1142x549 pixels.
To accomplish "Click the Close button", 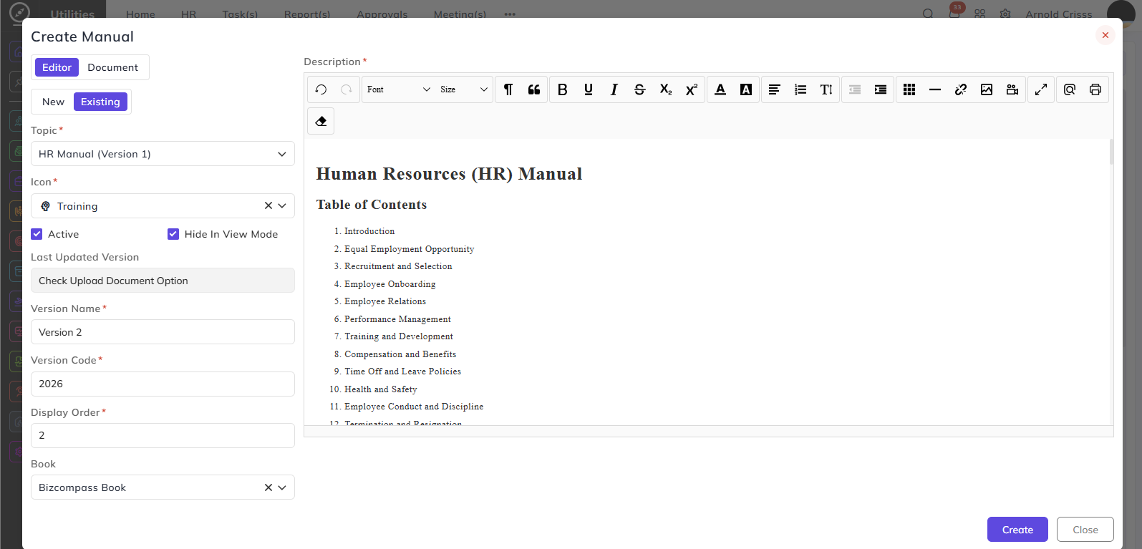I will (1085, 530).
